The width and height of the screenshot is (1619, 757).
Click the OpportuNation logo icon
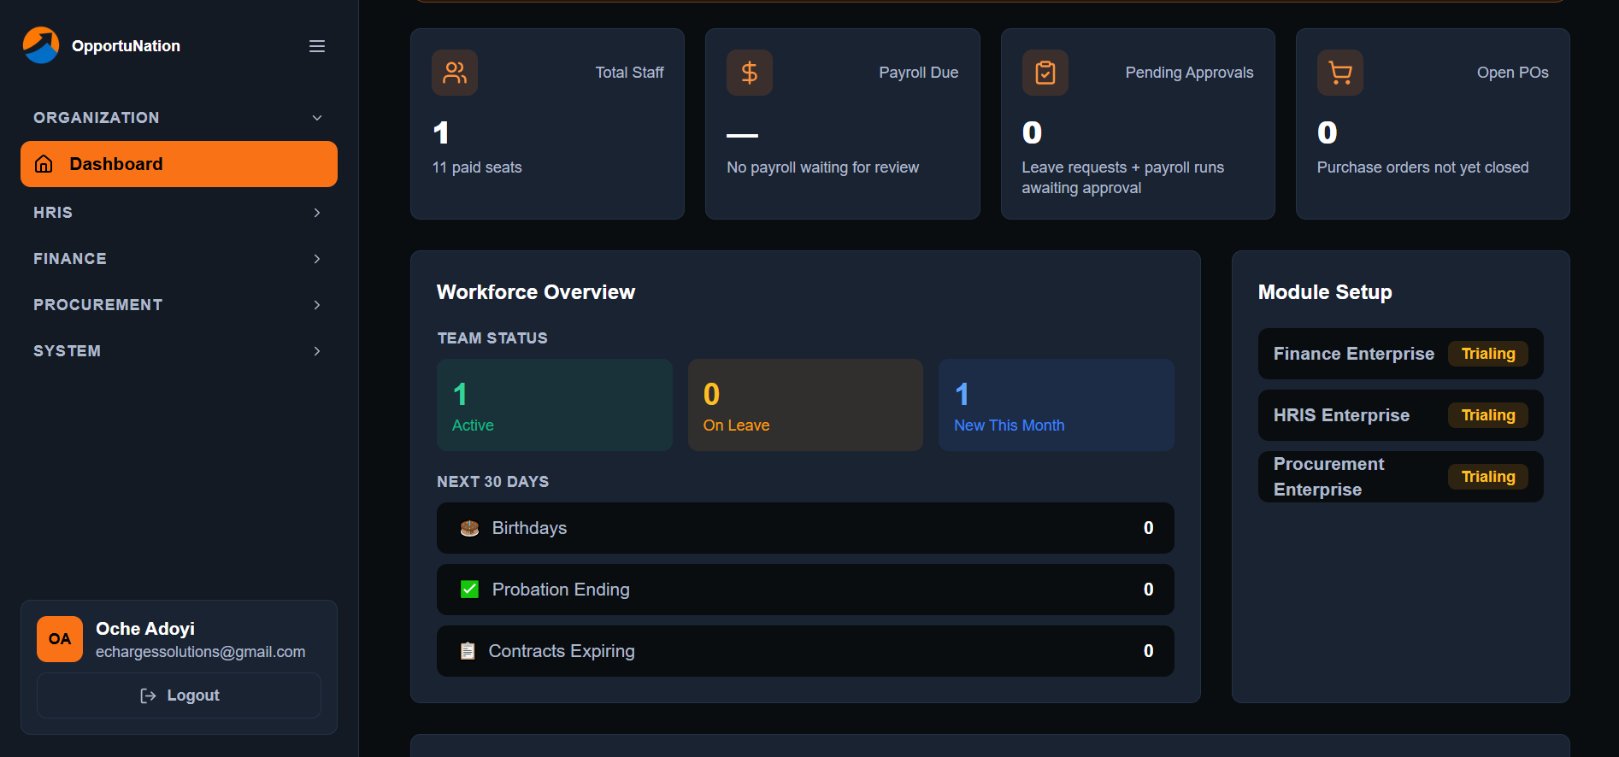(41, 45)
